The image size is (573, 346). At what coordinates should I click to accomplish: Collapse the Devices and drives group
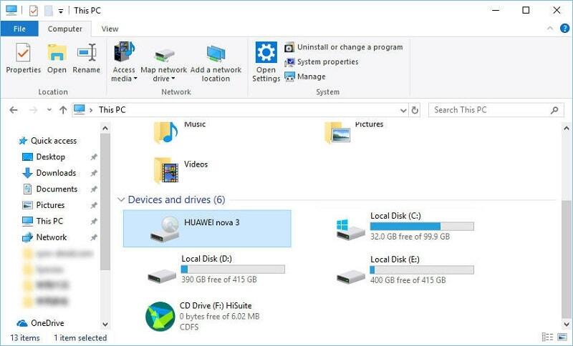(x=121, y=200)
